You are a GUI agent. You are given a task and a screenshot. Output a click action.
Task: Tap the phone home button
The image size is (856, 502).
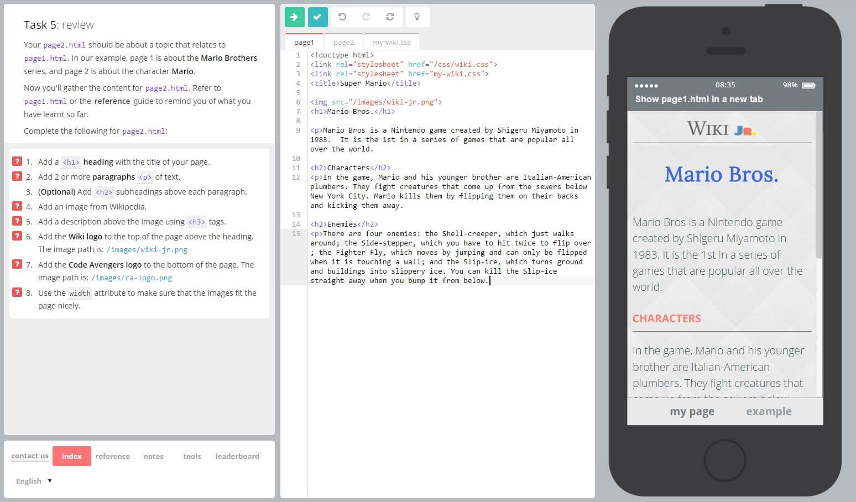pos(724,460)
